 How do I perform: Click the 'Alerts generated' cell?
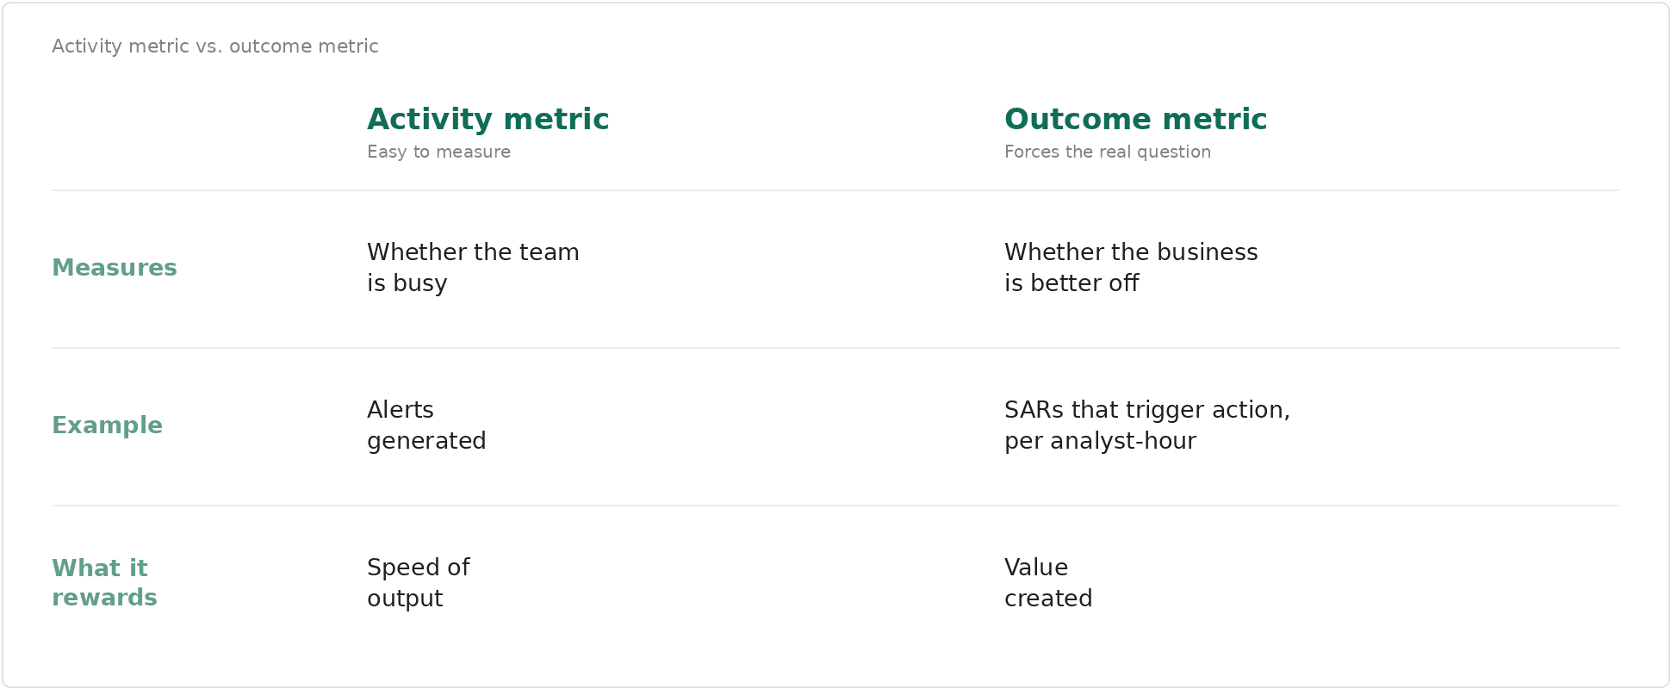coord(426,425)
